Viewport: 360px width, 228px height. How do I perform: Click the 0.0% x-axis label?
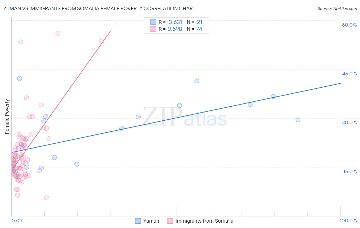click(x=17, y=221)
